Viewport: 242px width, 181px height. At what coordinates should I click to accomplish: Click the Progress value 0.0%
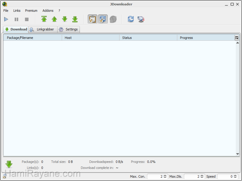(x=151, y=162)
